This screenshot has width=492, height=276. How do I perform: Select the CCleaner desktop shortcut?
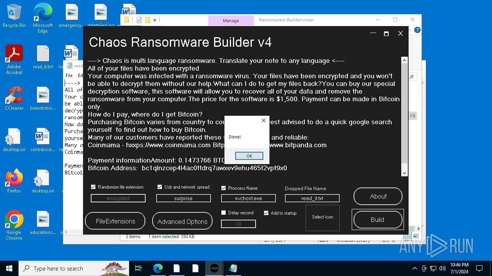tap(14, 99)
